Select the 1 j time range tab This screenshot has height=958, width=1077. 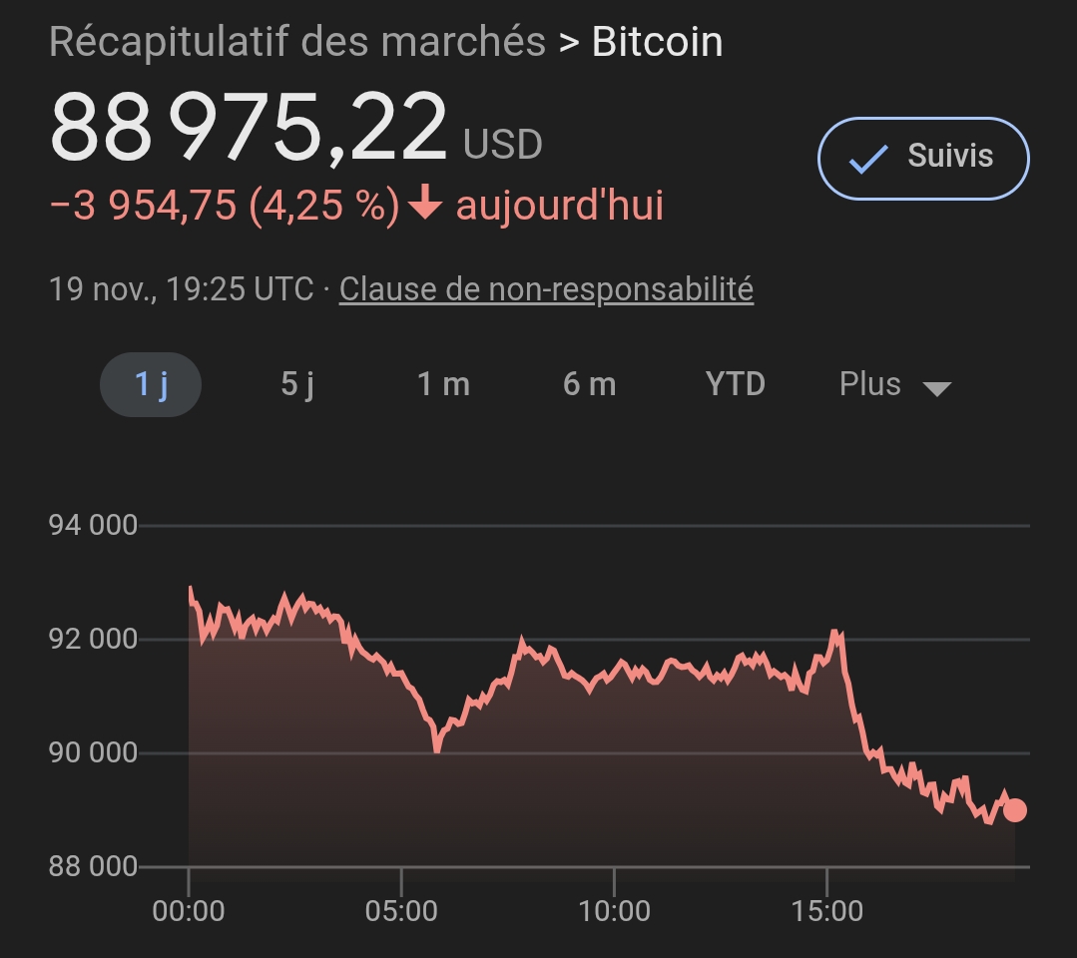pyautogui.click(x=151, y=384)
